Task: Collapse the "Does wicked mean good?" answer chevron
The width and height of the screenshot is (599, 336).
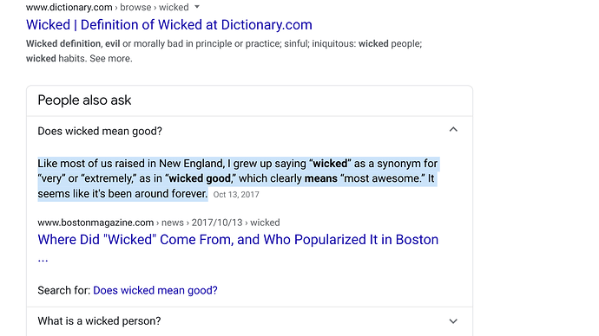Action: [453, 130]
